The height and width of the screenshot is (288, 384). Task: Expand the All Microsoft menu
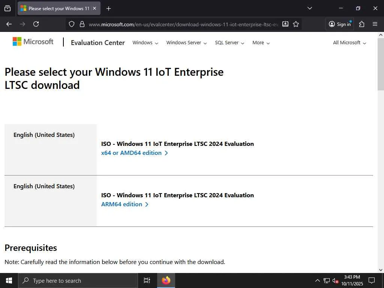[349, 43]
